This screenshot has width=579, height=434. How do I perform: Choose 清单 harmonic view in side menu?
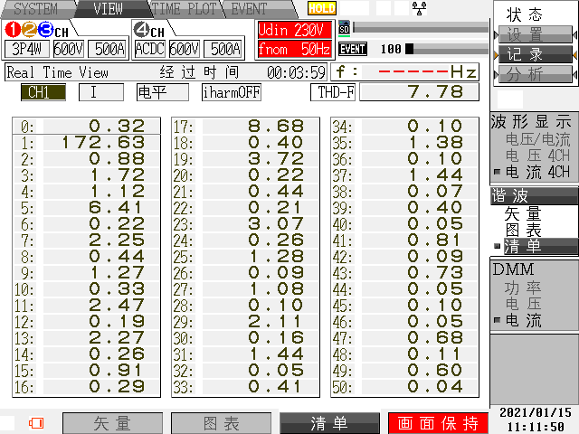click(540, 246)
